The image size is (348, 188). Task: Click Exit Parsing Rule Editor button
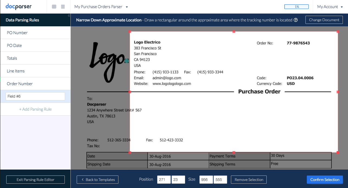[x=36, y=180]
